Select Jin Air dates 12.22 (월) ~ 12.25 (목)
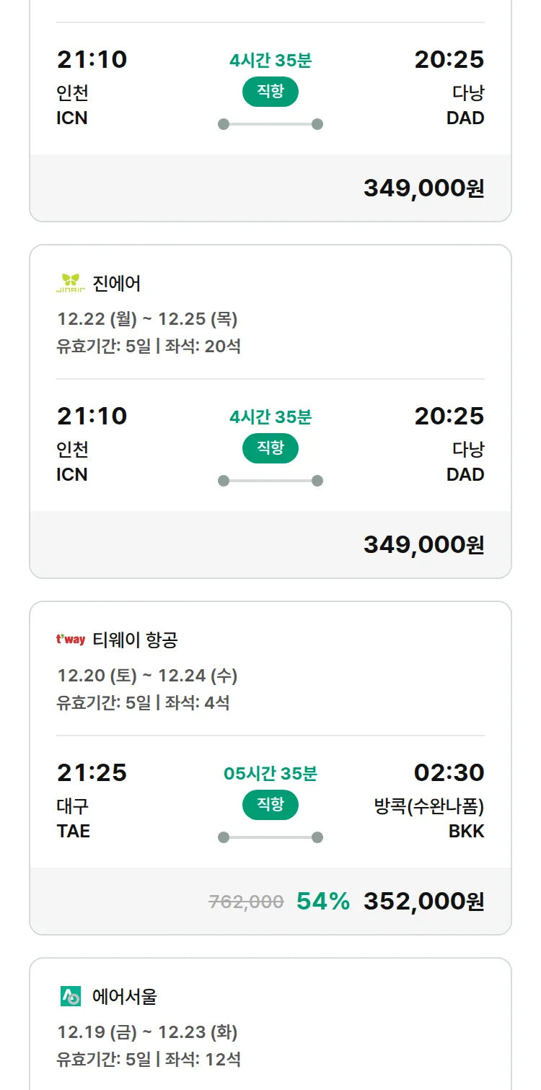This screenshot has height=1090, width=541. point(147,319)
